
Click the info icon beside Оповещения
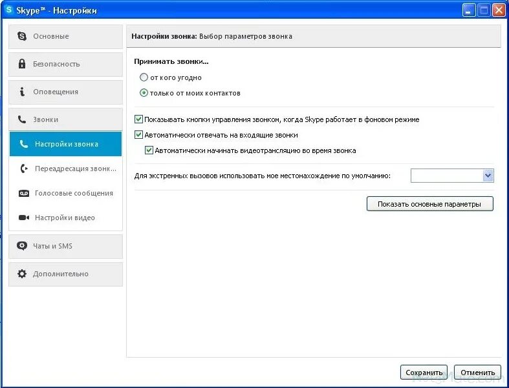22,92
